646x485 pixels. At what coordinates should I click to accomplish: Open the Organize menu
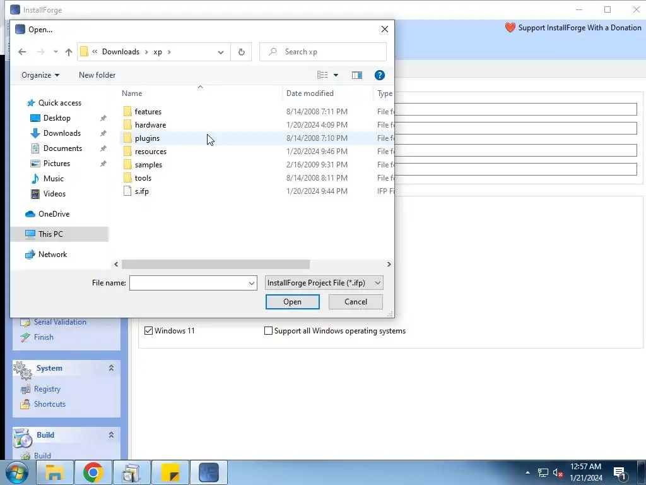click(40, 75)
